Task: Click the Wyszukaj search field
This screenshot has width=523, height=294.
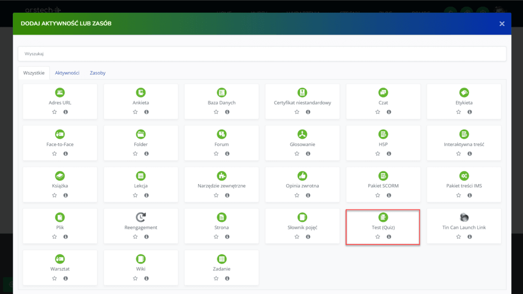Action: 262,54
